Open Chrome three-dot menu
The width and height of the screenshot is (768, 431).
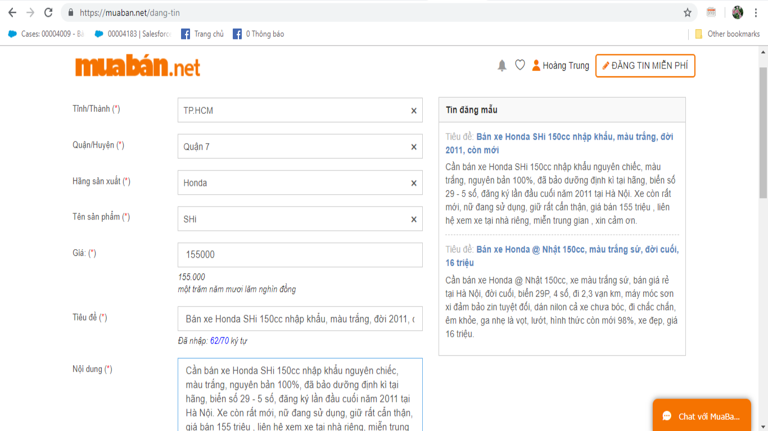756,12
